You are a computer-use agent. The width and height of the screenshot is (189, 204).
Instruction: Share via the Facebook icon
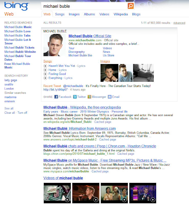tap(56, 97)
